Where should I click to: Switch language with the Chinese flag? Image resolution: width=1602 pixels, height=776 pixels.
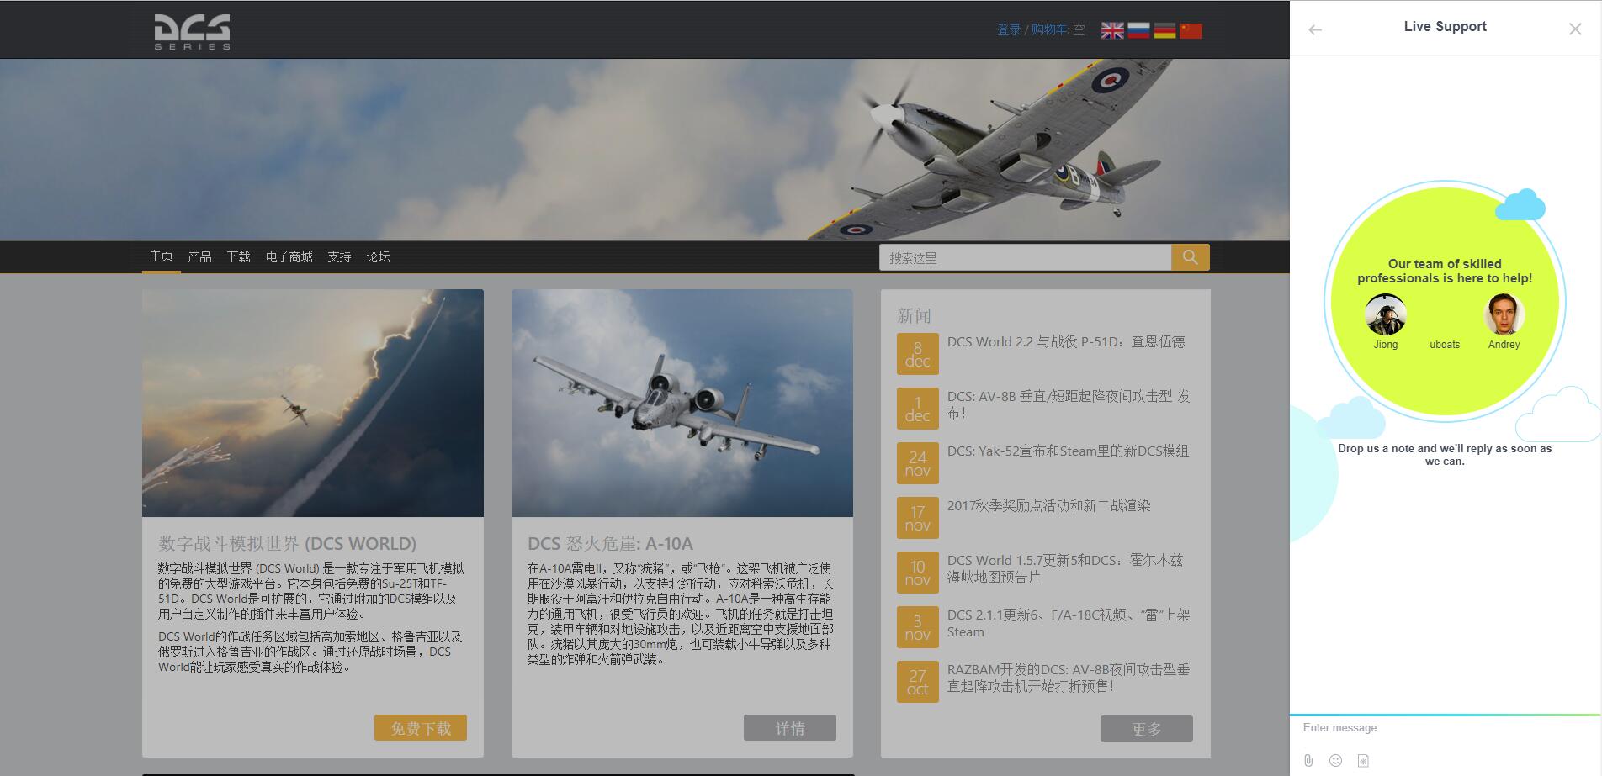pyautogui.click(x=1191, y=30)
